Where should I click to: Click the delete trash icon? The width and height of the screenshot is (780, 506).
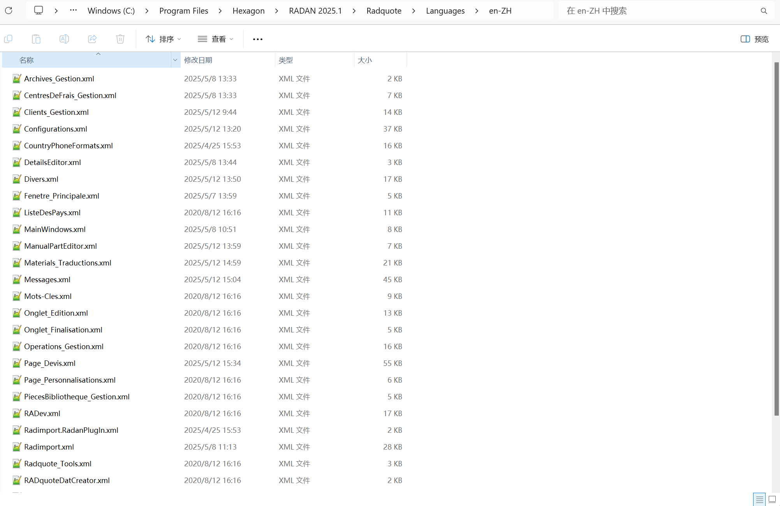pos(120,39)
